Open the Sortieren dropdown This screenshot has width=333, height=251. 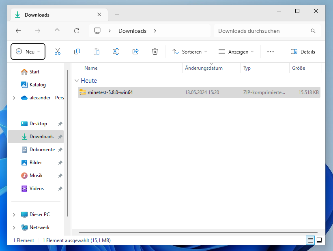189,51
